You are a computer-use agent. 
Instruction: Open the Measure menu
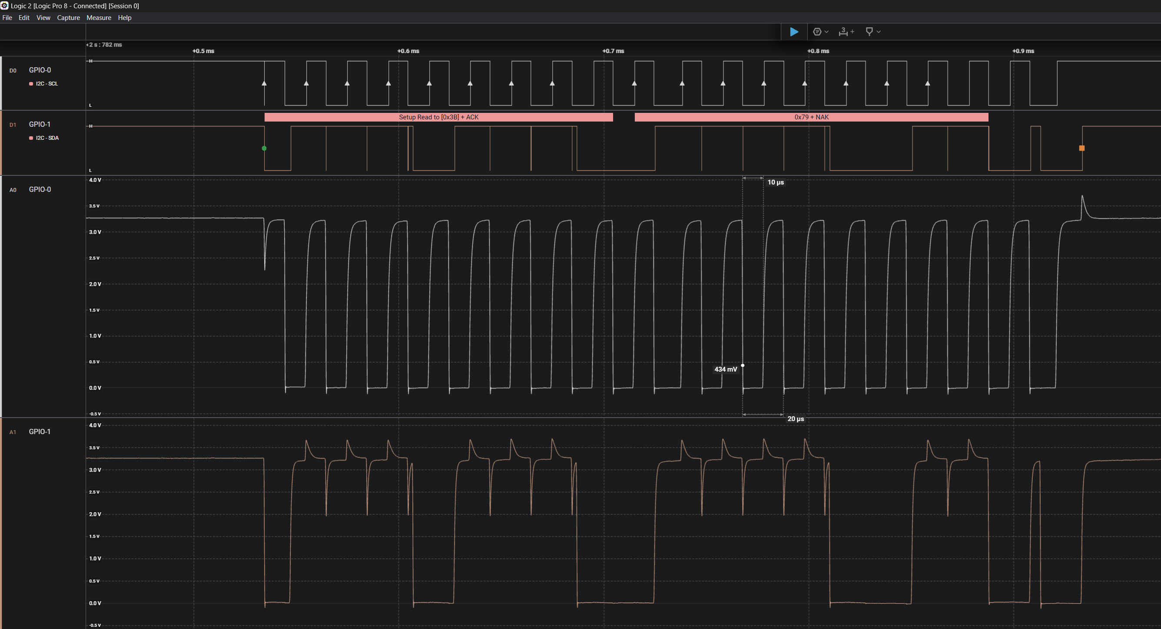tap(99, 17)
